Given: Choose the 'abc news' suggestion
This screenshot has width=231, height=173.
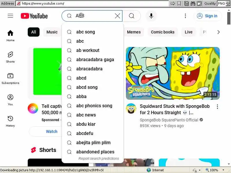Looking at the screenshot, I should 93,115.
